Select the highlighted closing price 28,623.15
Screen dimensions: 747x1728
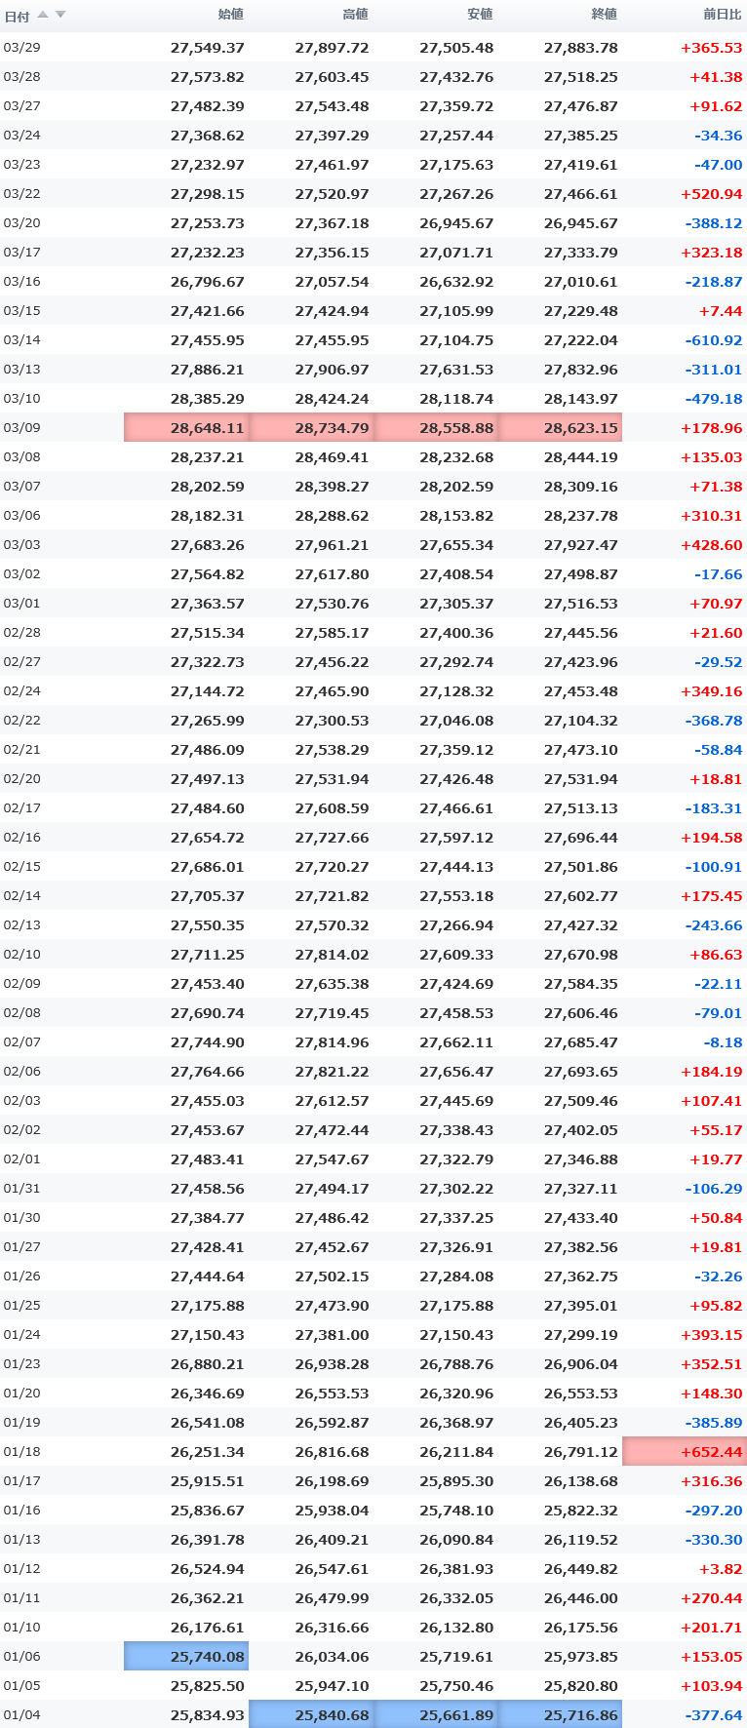coord(580,428)
